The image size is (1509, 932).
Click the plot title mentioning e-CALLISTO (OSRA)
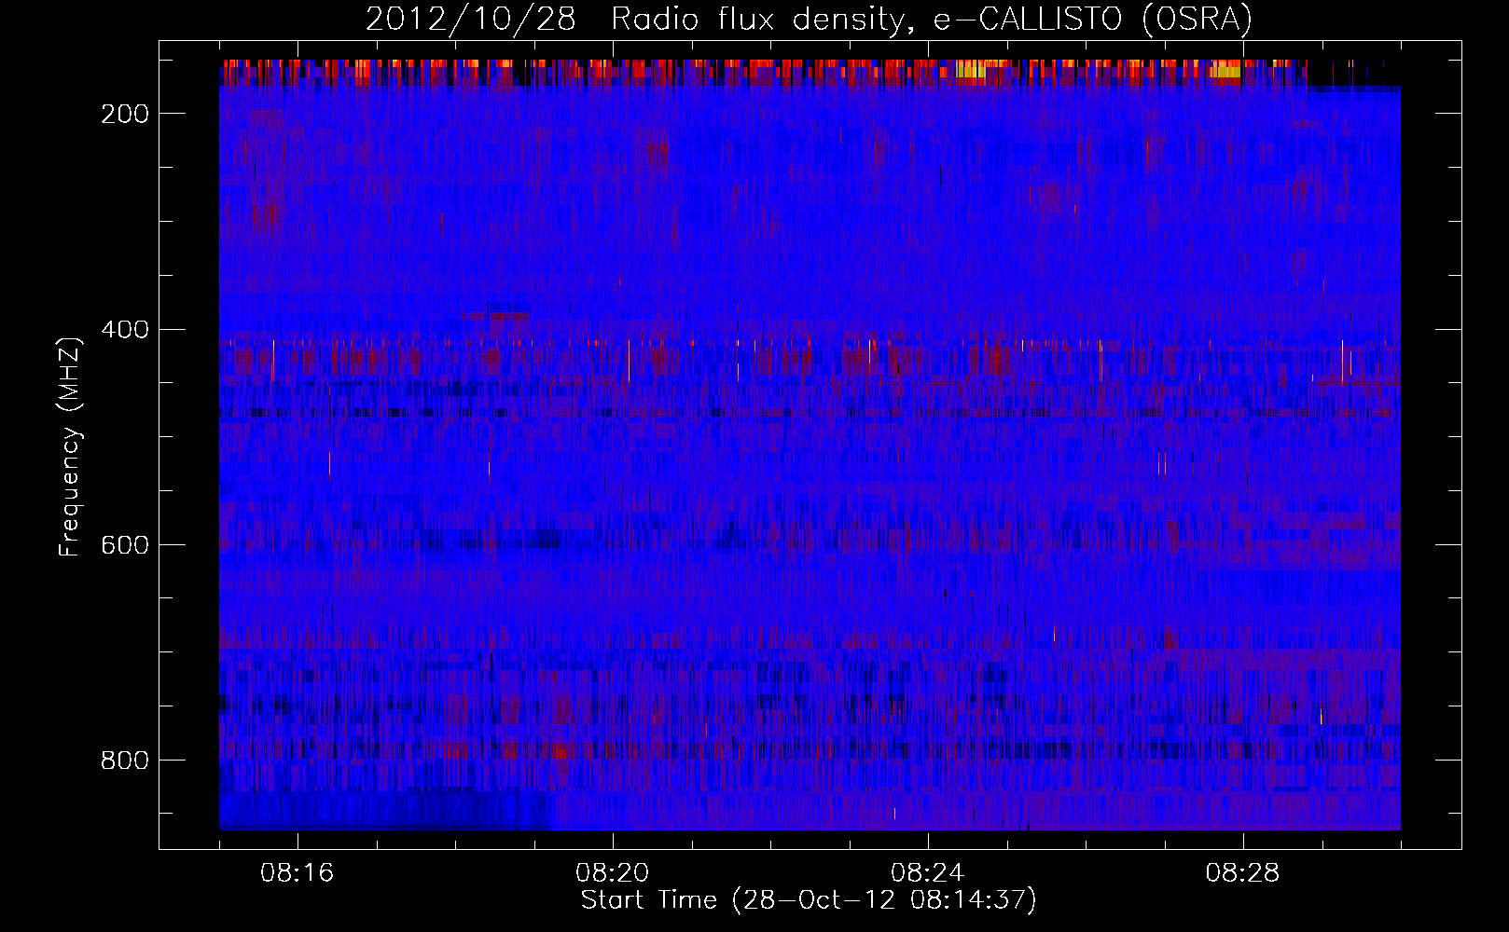(x=809, y=20)
